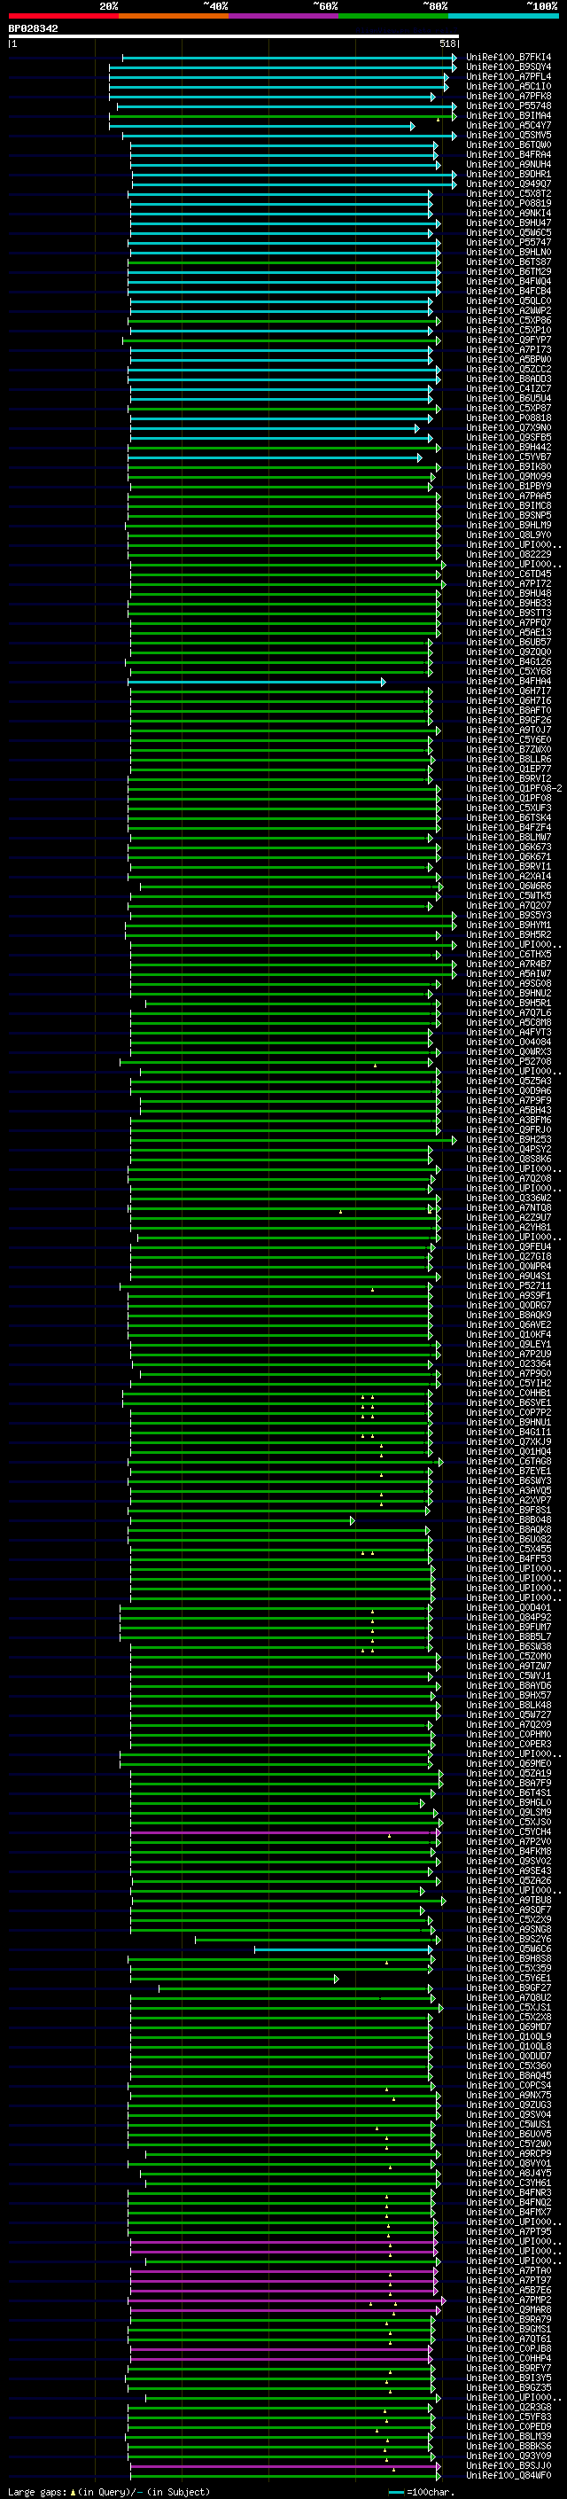567x2499 pixels.
Task: Select the BP028342 query label
Action: coord(33,28)
